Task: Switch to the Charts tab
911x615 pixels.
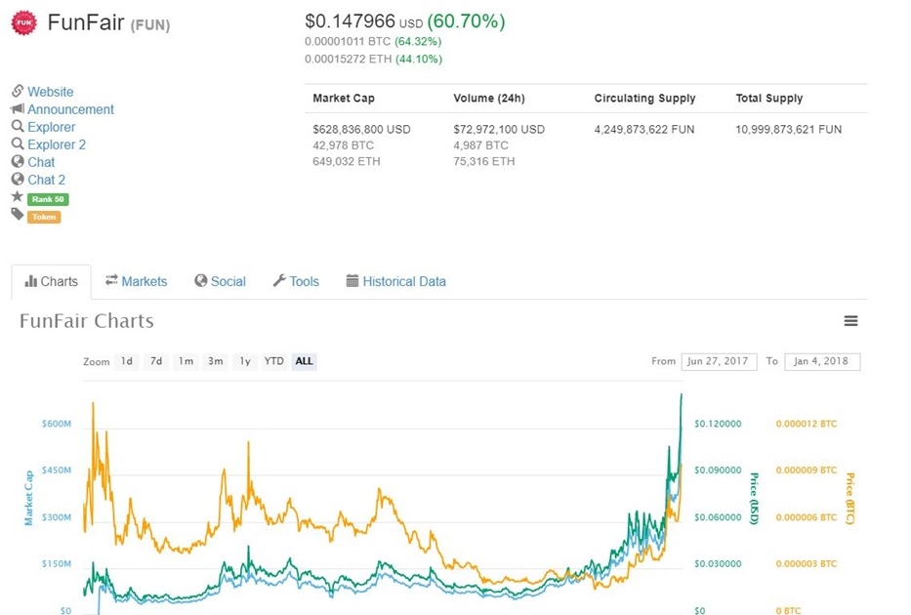Action: [x=51, y=282]
